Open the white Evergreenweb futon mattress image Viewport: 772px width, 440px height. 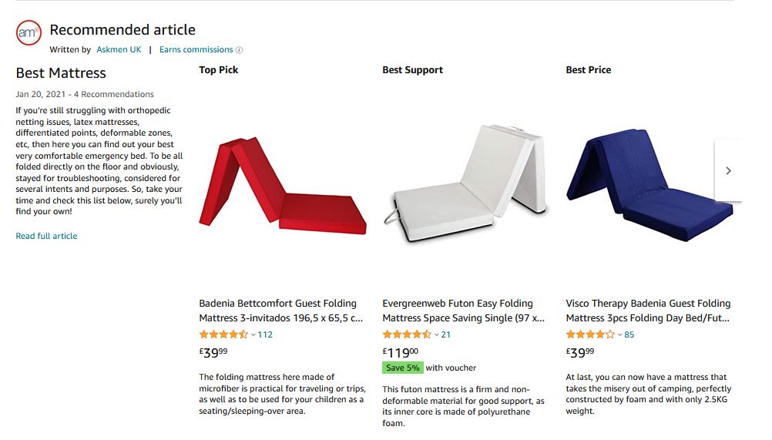pos(465,184)
